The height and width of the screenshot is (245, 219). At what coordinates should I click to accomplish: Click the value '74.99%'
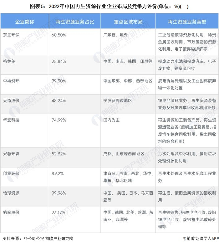tap(59, 120)
